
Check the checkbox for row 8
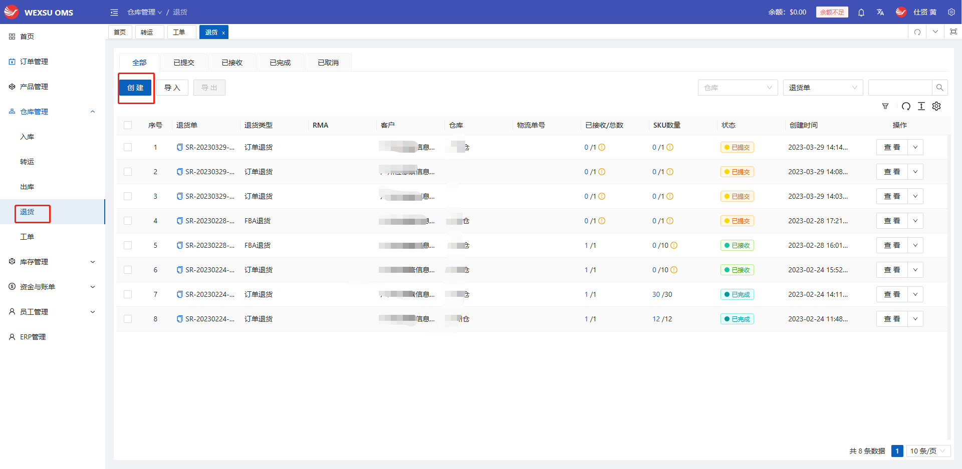click(128, 319)
